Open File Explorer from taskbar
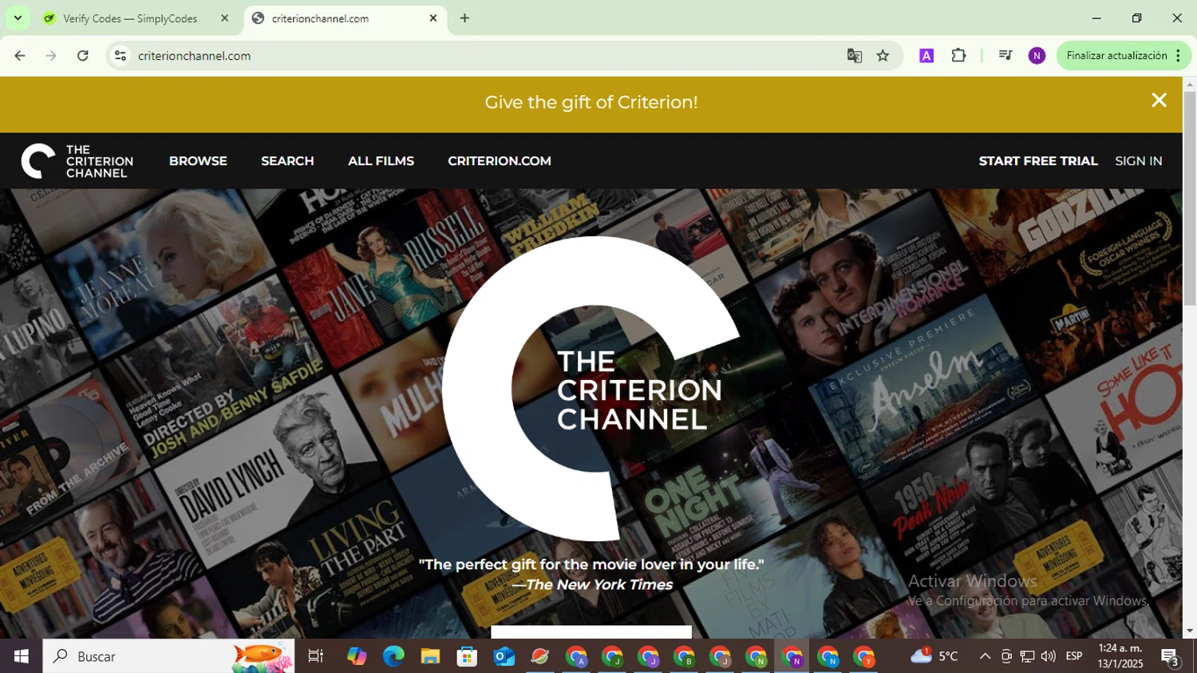Viewport: 1197px width, 673px height. tap(430, 656)
